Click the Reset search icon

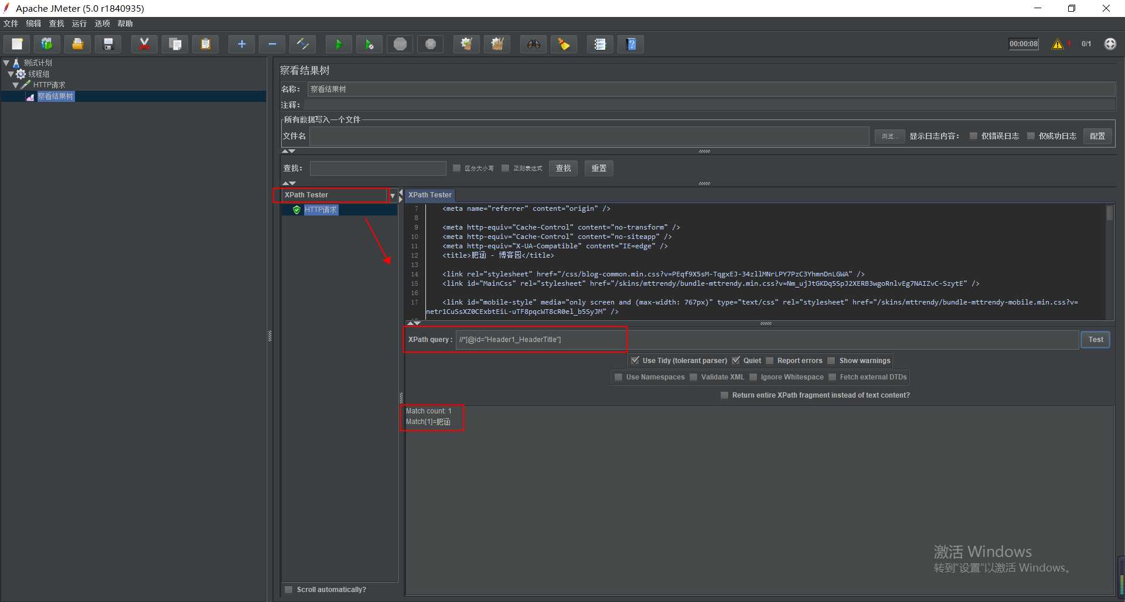(x=564, y=44)
